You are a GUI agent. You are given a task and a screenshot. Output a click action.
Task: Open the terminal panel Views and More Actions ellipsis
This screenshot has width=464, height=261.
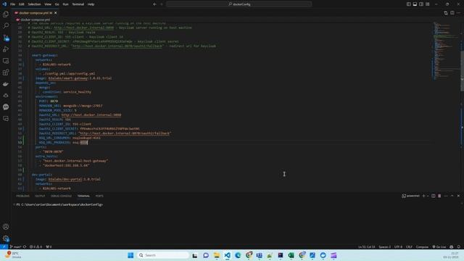coord(446,196)
